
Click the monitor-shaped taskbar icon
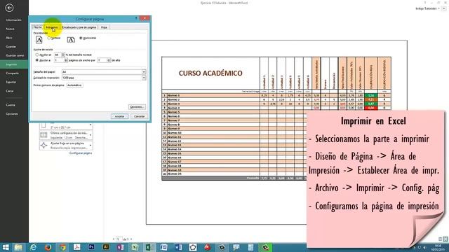pyautogui.click(x=236, y=247)
